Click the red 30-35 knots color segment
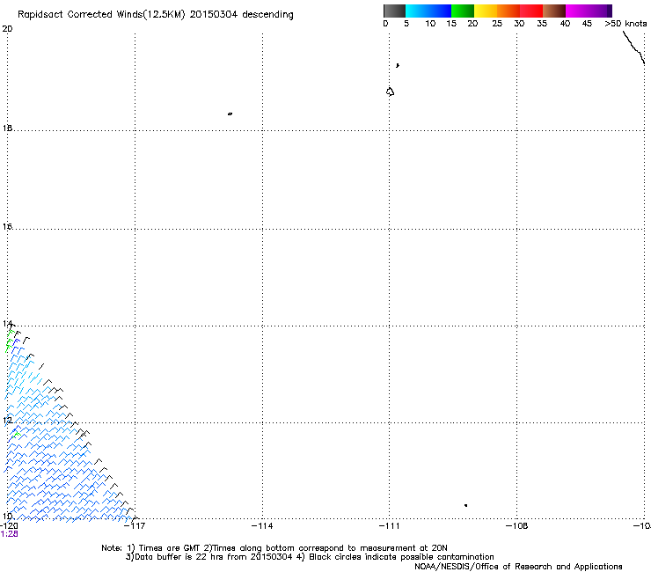 coord(531,11)
